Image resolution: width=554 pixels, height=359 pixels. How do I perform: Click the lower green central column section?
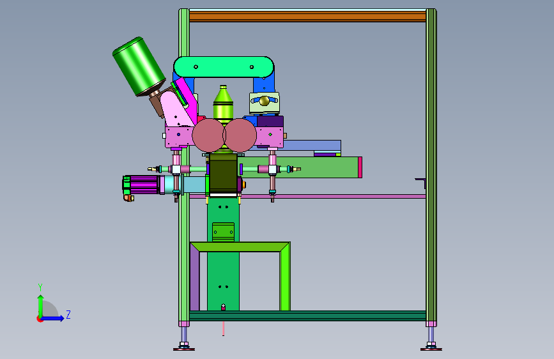point(223,281)
